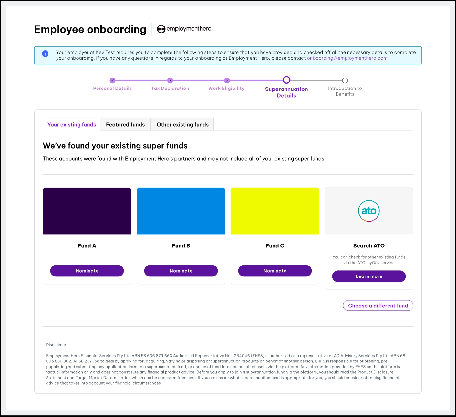
Task: Click the Tax Declaration step checkmark
Action: 170,80
